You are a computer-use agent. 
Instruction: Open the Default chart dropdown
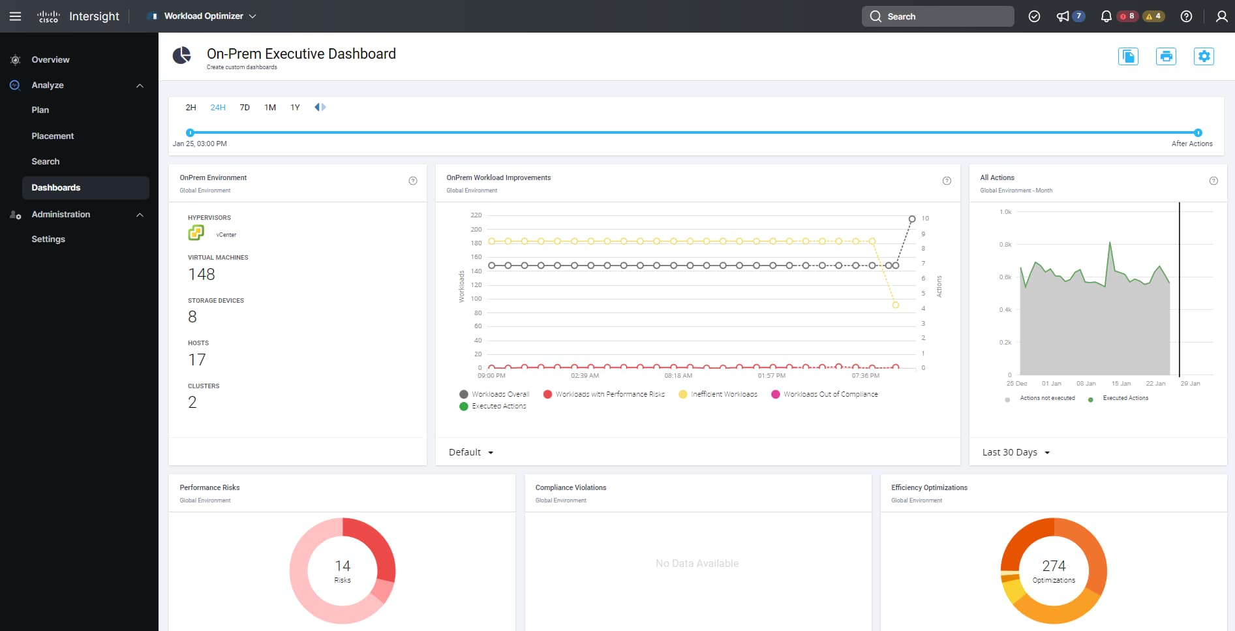471,452
